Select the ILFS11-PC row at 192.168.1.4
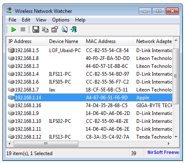Screen dimensions: 185x163 (89, 74)
